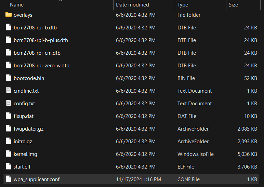Image resolution: width=264 pixels, height=187 pixels.
Task: Click the wpa_supplicant.conf date modified cell
Action: (138, 179)
